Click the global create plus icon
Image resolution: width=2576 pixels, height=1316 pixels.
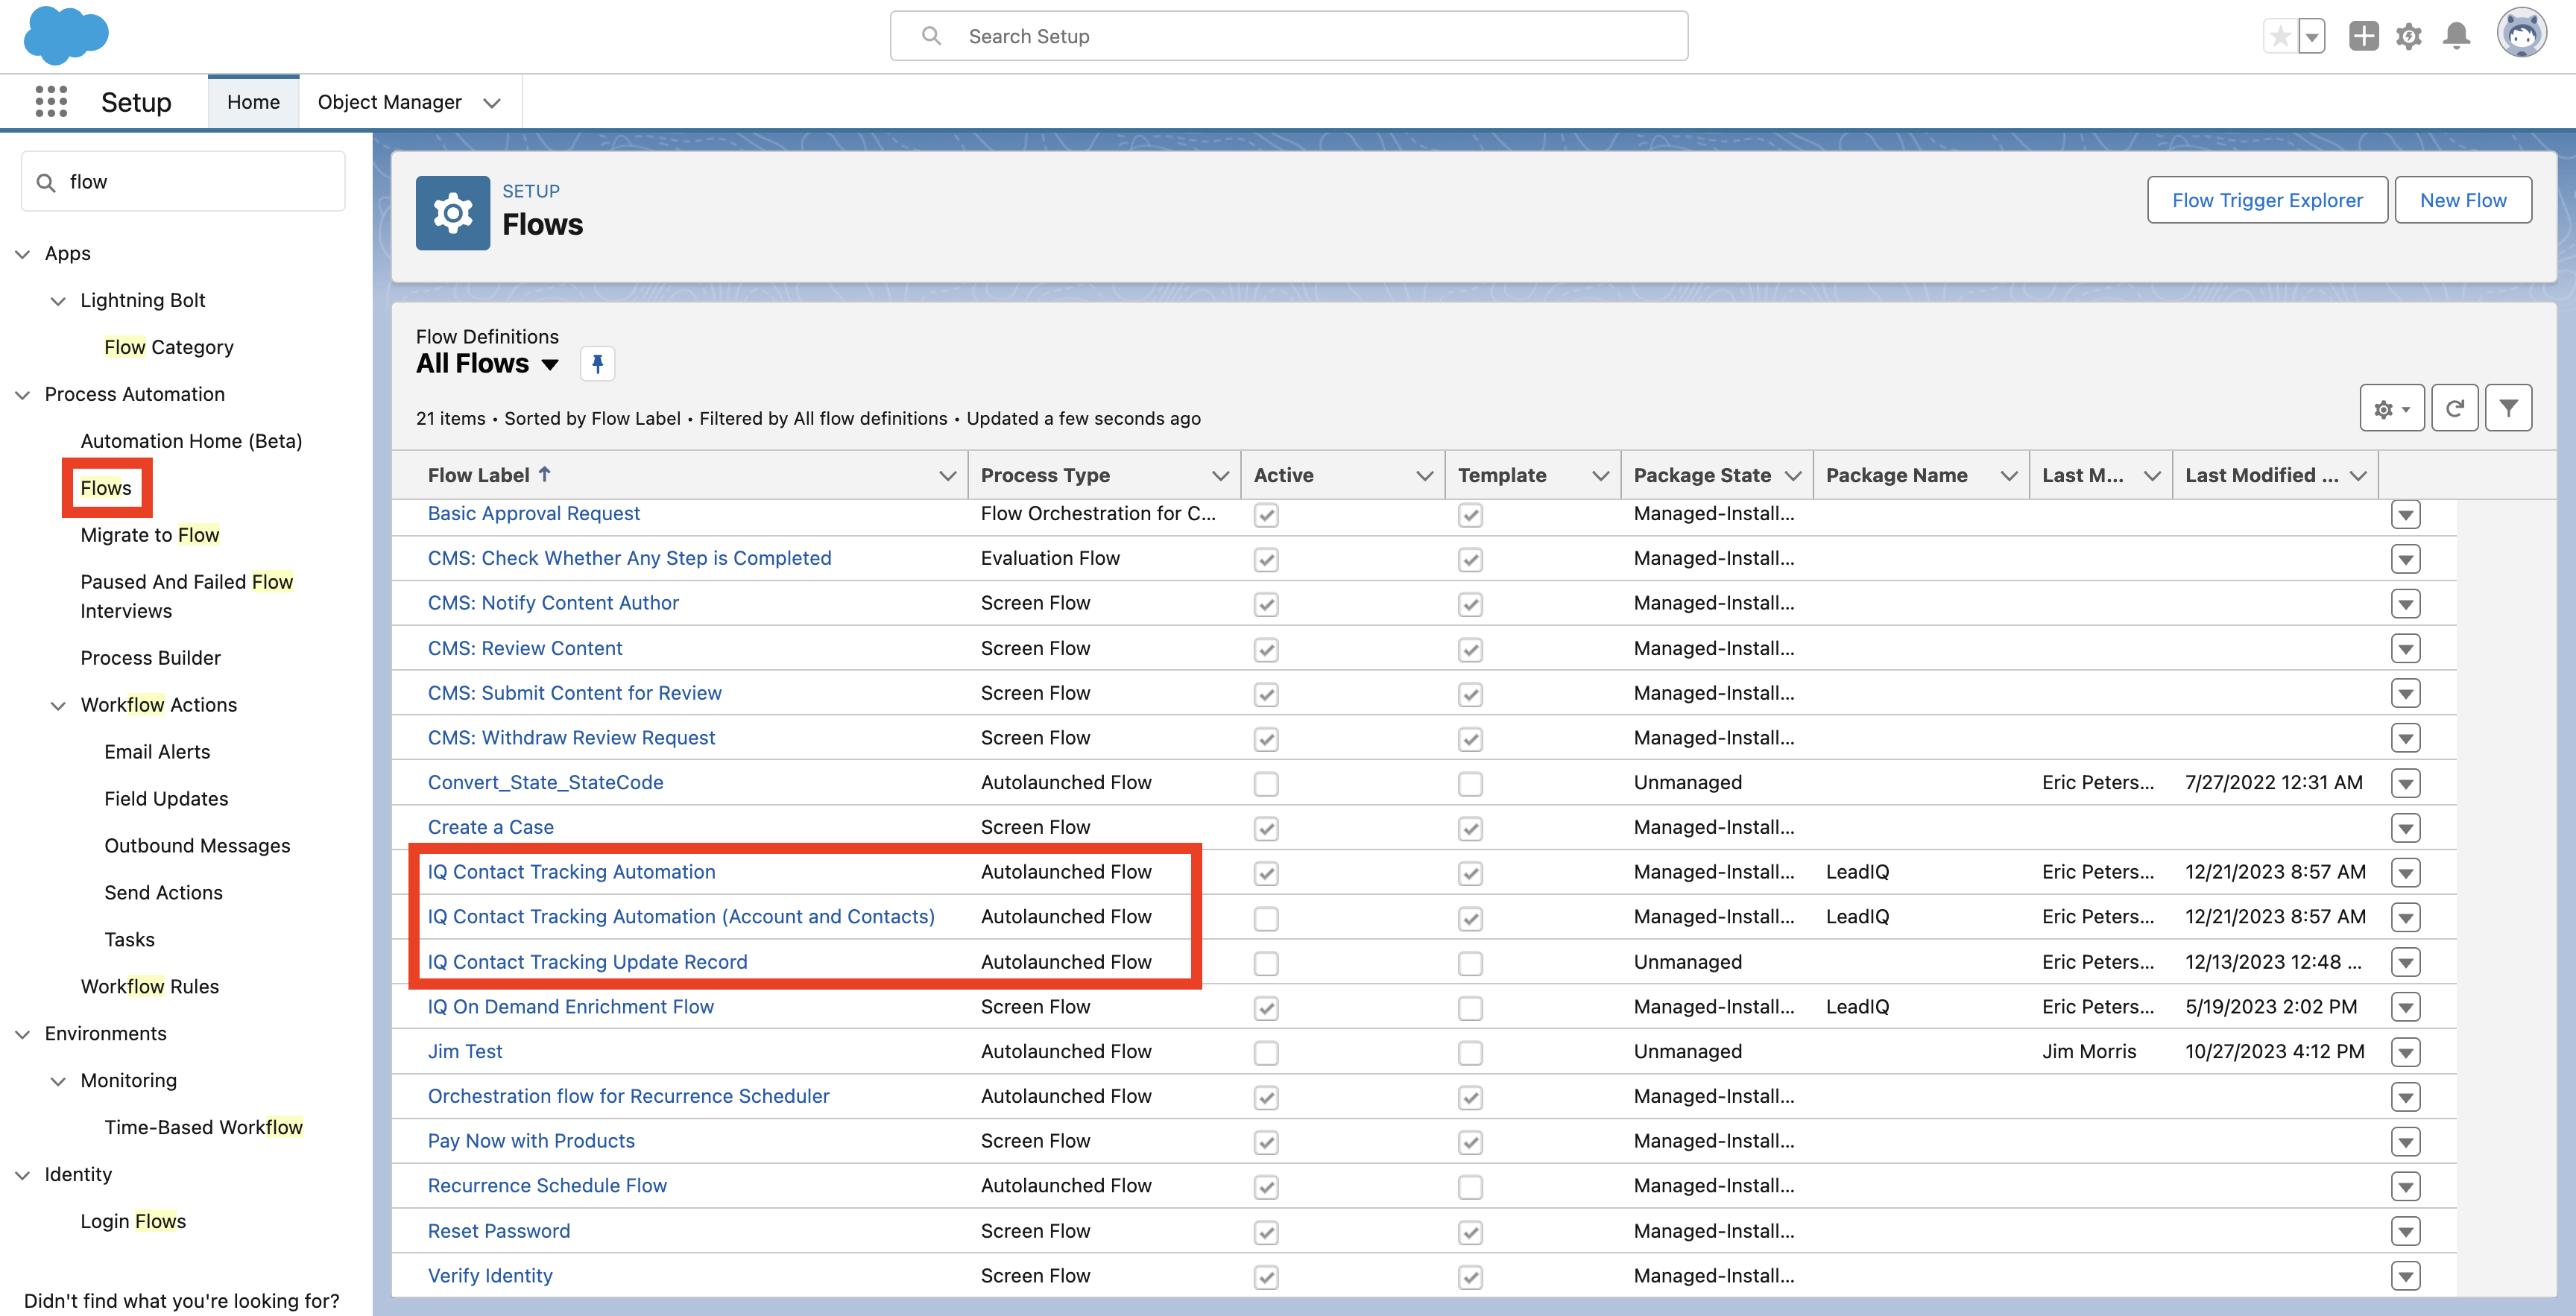click(2363, 37)
